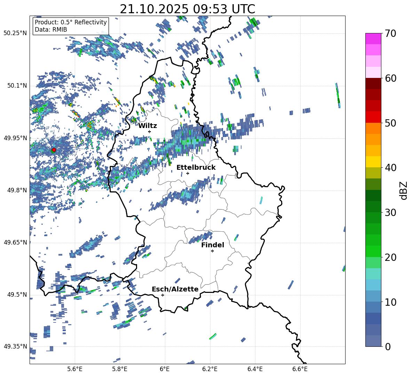Click the 40 tick on the colorbar
412x376 pixels.
(390, 168)
